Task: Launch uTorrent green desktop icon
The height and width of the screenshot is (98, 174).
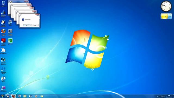Action: (x=10, y=41)
